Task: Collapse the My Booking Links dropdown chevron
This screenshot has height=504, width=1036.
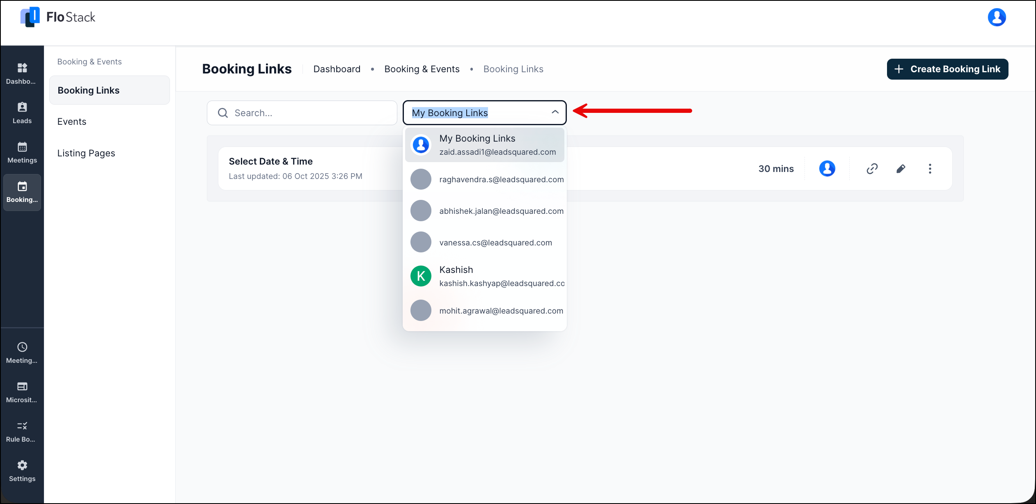Action: point(555,112)
